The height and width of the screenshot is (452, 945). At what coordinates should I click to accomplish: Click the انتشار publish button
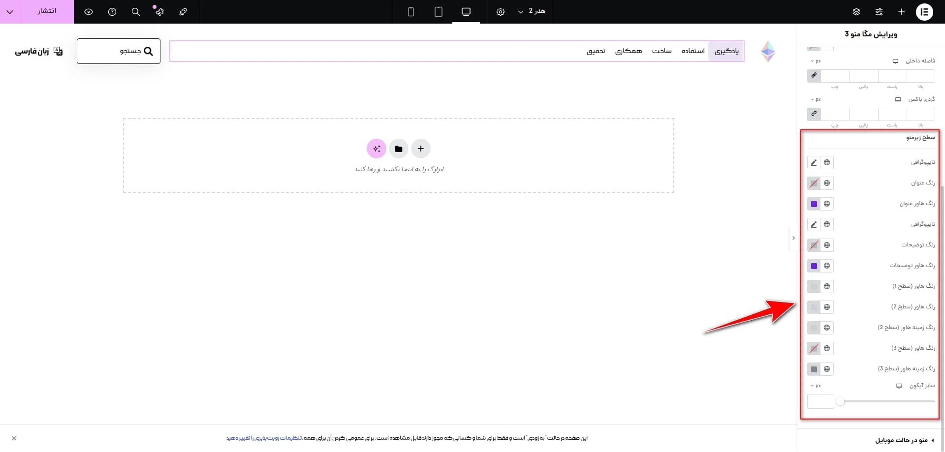click(47, 11)
